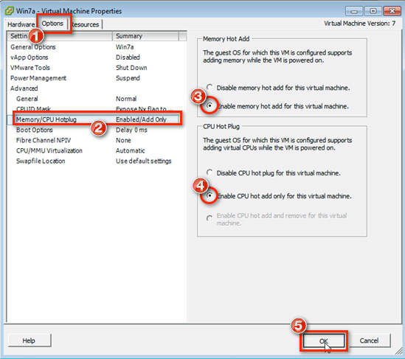Select Enable CPU hot add and remove radio

coord(210,218)
